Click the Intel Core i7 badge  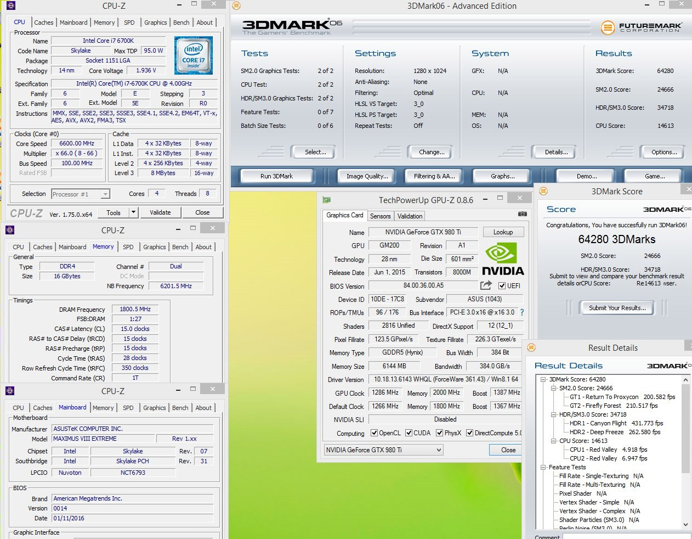[194, 55]
